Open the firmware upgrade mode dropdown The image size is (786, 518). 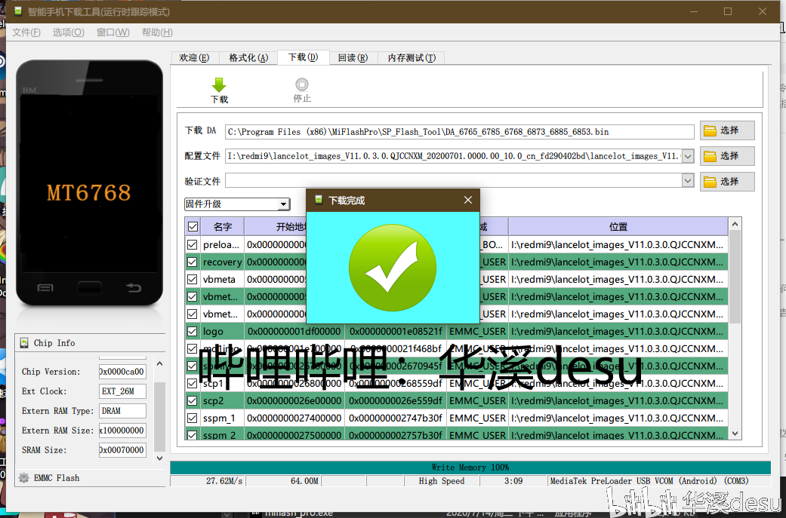click(284, 204)
